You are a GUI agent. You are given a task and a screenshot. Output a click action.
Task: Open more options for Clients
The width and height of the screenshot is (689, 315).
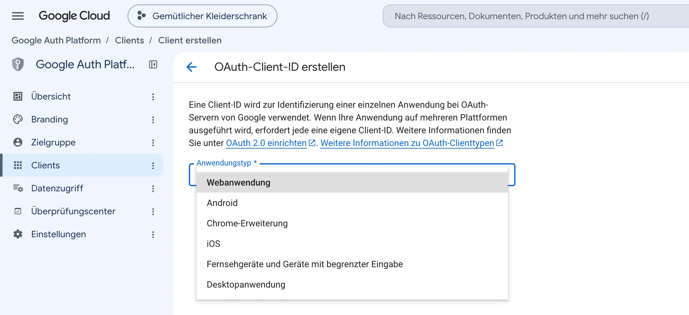(x=153, y=165)
